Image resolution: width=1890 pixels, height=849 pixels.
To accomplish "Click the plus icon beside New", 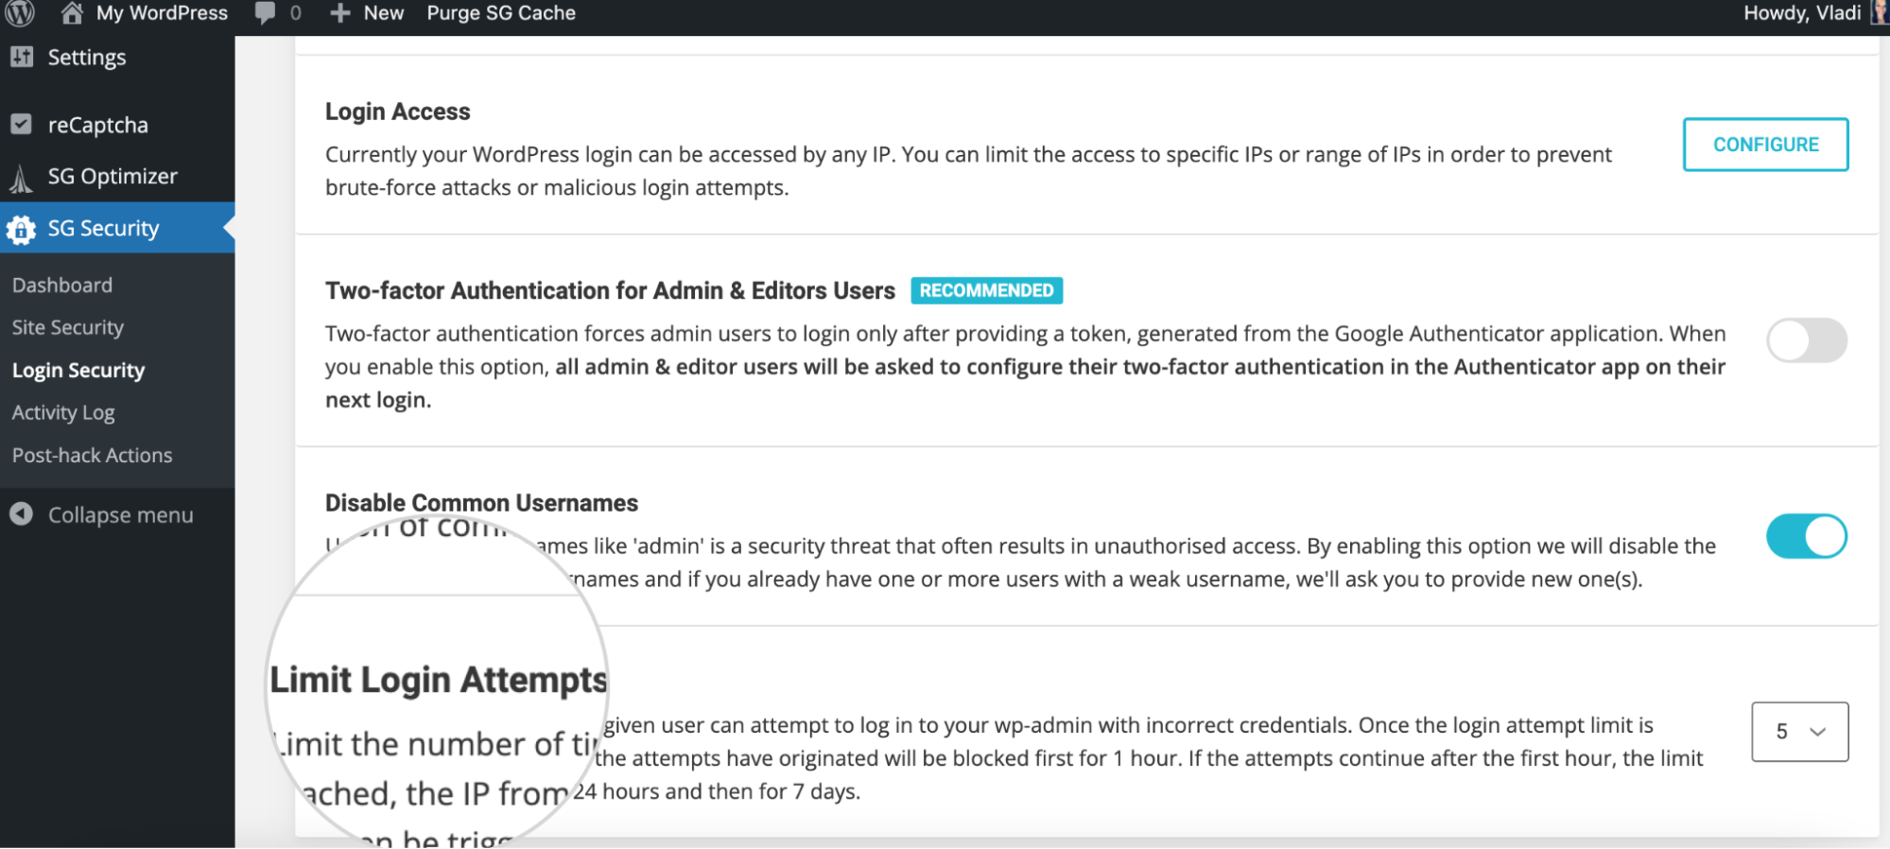I will tap(340, 13).
